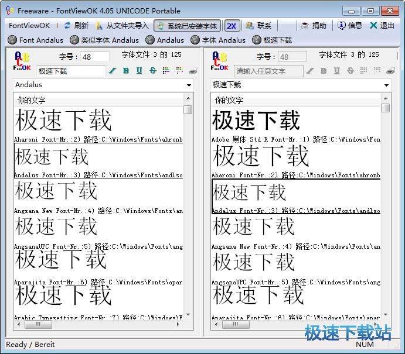Open the Info (信息) button
The image size is (405, 354).
[x=349, y=26]
